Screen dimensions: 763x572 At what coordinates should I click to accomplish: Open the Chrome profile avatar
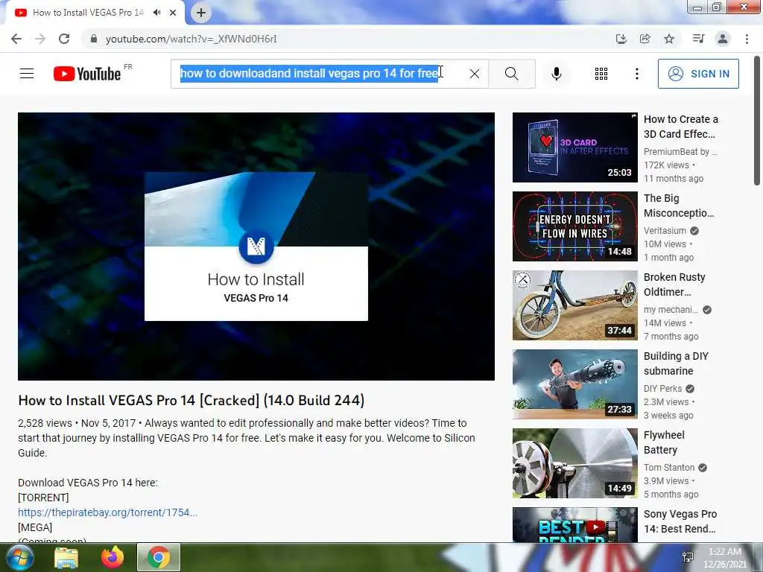[x=723, y=39]
